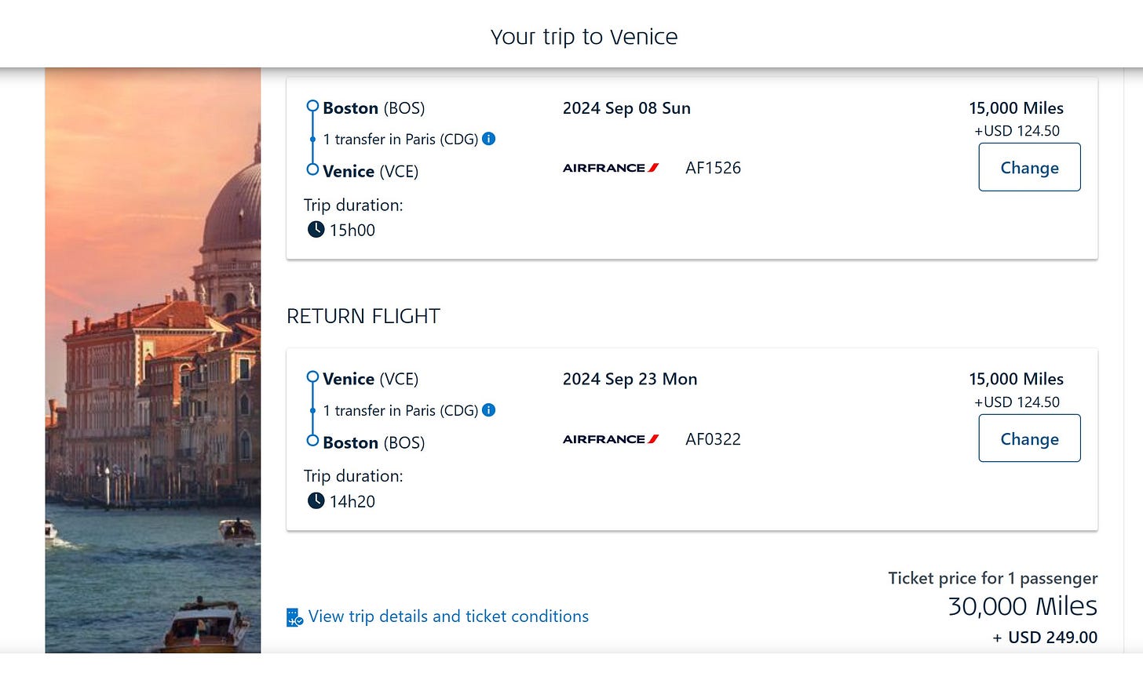
Task: Click the Air France logo for flight AF1526
Action: pos(611,168)
